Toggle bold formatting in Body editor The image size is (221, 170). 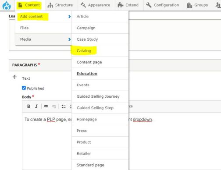(29, 106)
